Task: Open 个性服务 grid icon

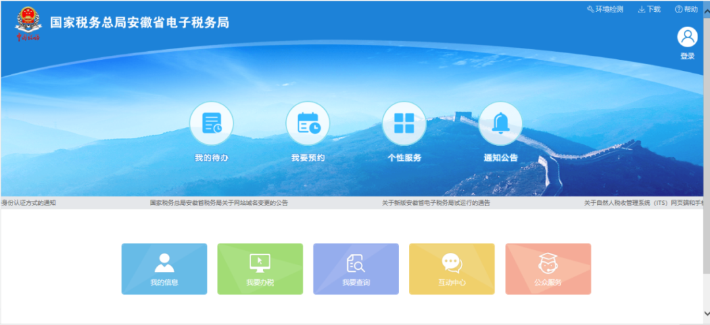Action: 404,123
